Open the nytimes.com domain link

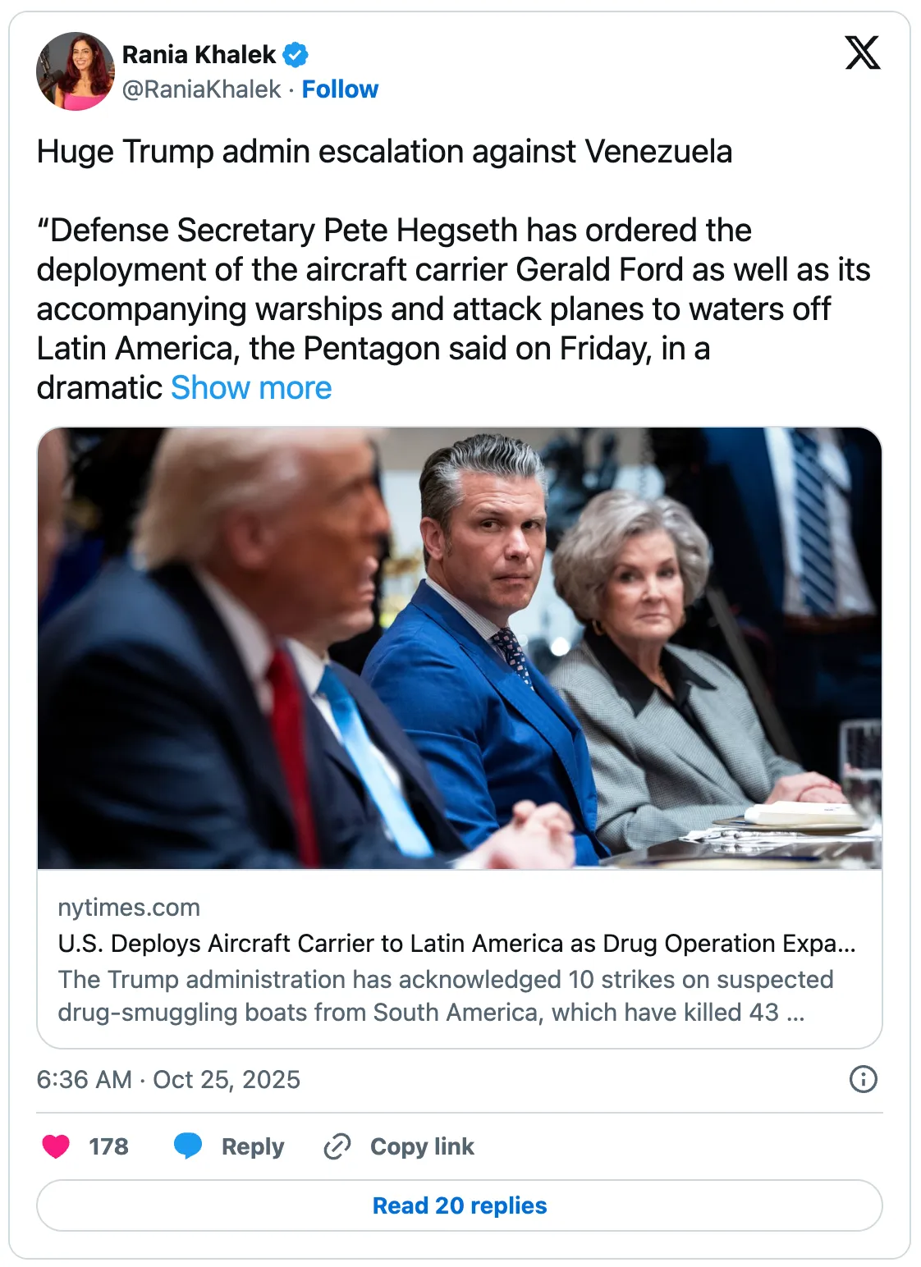tap(129, 908)
